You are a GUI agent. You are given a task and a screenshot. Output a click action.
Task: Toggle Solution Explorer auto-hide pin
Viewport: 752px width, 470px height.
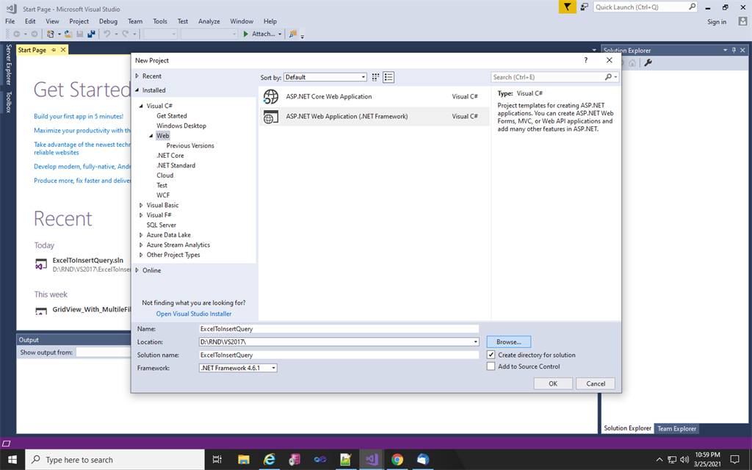734,51
